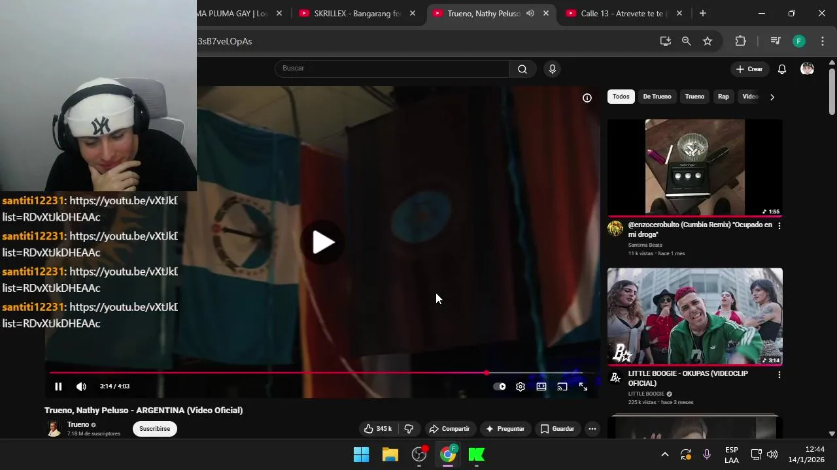
Task: Open Little Boogie Okupas thumbnail
Action: (694, 316)
